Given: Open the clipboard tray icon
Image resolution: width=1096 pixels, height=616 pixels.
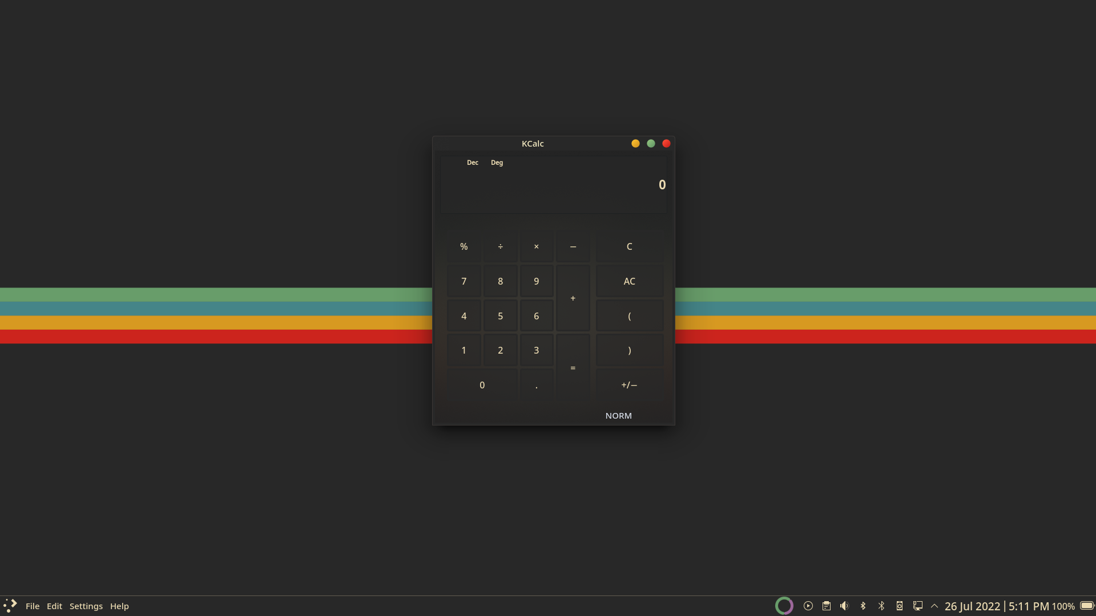Looking at the screenshot, I should pos(826,606).
